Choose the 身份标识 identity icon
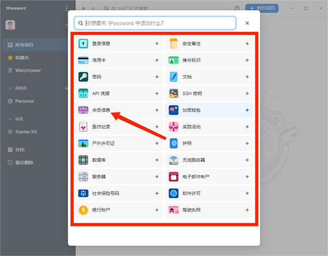328x256 pixels. coord(173,61)
